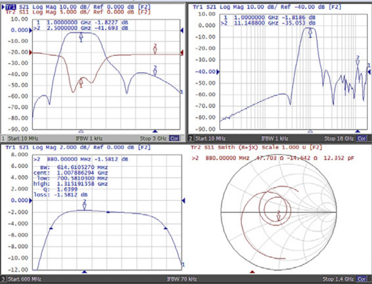This screenshot has height=284, width=372.
Task: Click marker 1 readout 1.0000000 GHz -1.8227 dB
Action: 82,23
